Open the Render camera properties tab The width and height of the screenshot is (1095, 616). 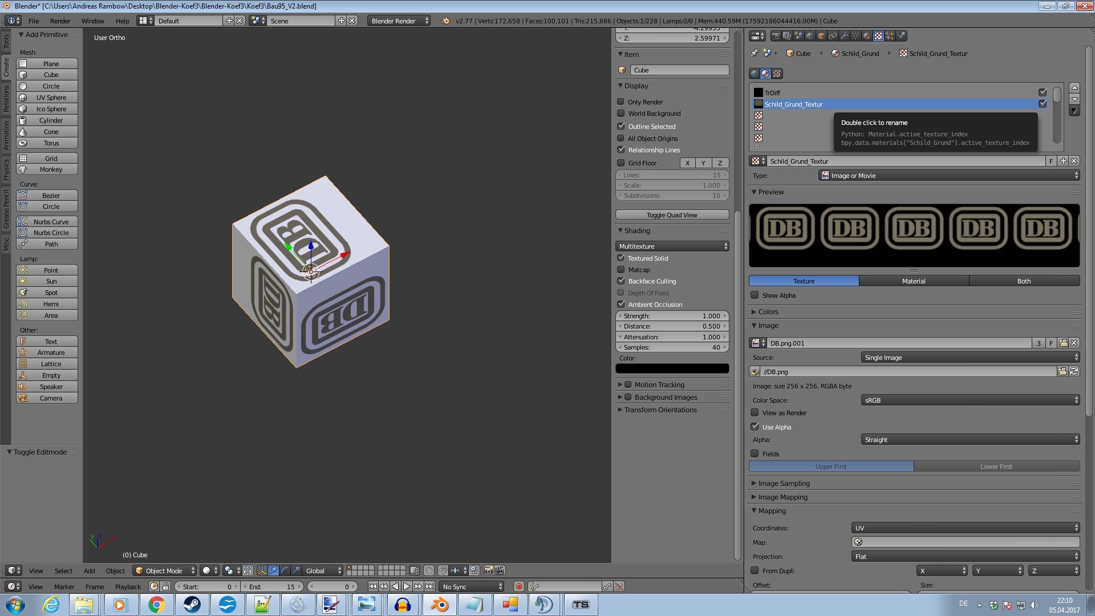coord(776,36)
